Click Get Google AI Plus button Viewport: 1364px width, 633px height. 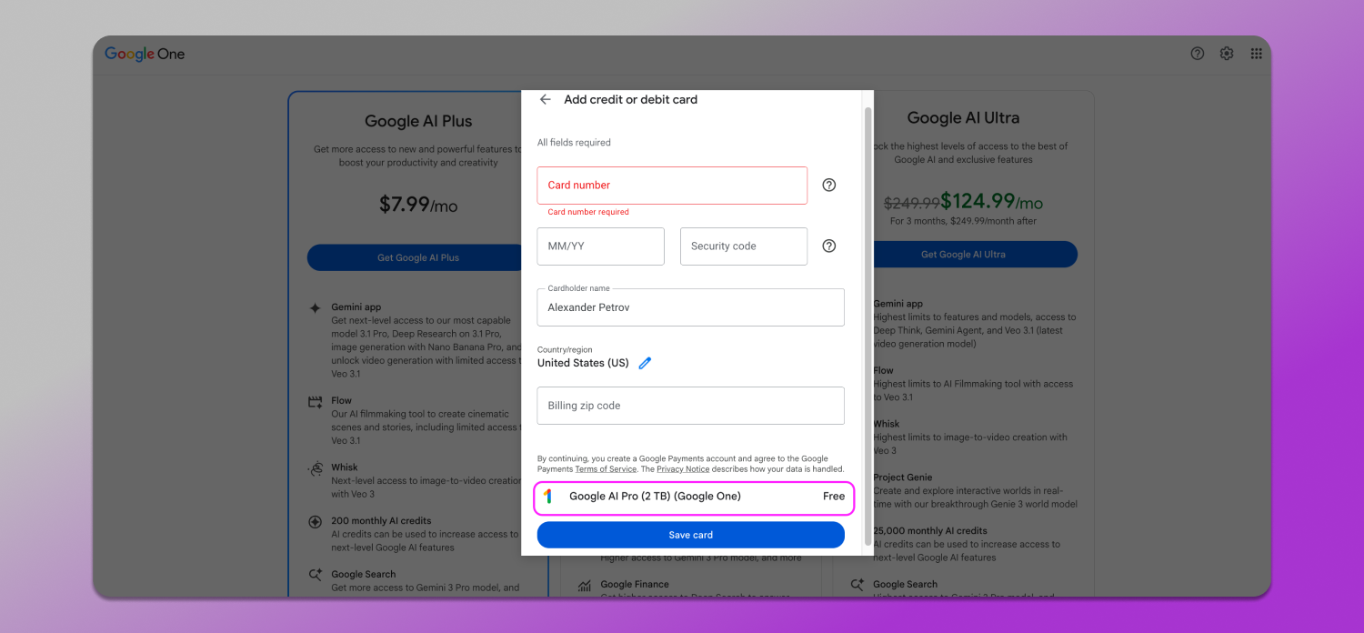click(418, 257)
